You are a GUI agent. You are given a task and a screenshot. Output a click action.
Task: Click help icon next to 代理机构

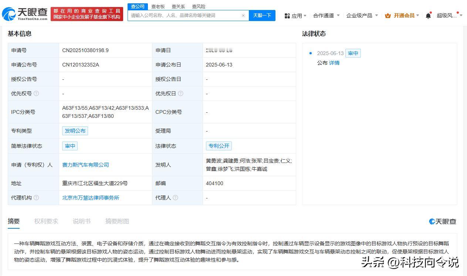pos(36,198)
